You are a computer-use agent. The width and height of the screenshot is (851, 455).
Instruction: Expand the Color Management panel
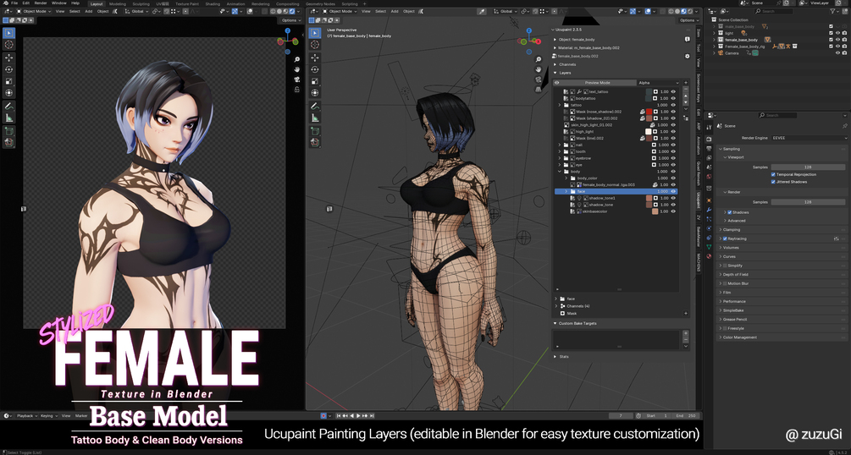pos(738,337)
